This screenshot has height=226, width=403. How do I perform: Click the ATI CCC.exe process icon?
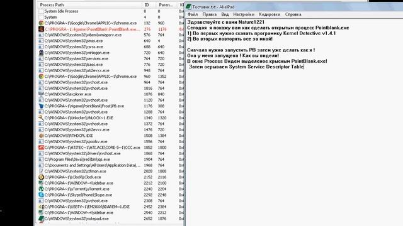[x=41, y=148]
